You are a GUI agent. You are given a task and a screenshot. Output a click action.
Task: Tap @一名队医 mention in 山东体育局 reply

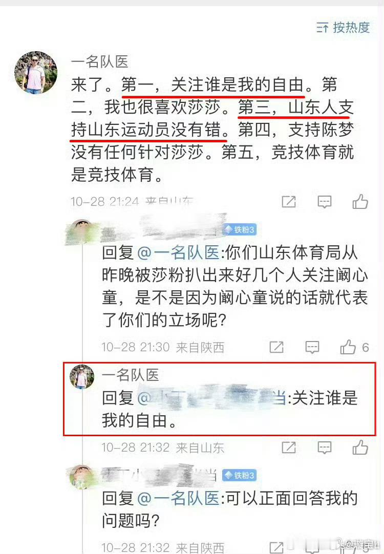tap(178, 252)
